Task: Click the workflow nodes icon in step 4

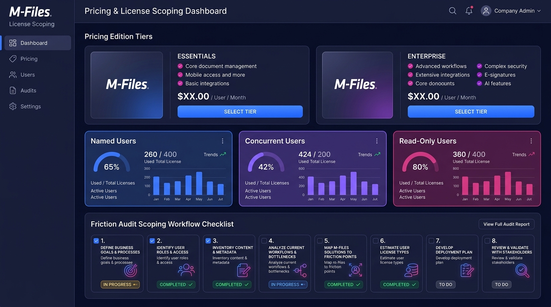Action: (x=300, y=271)
